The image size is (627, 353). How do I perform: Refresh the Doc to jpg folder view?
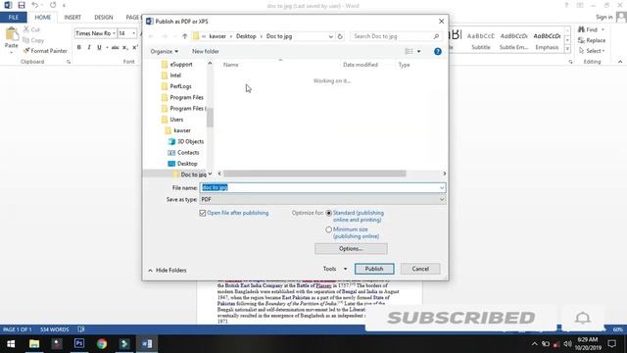click(x=340, y=36)
